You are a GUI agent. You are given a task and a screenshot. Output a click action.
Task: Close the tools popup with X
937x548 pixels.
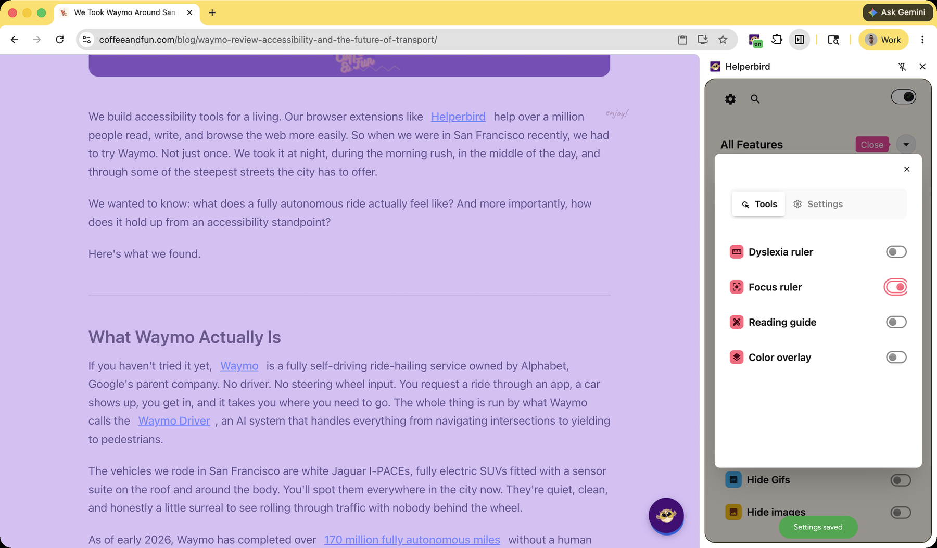pyautogui.click(x=907, y=169)
